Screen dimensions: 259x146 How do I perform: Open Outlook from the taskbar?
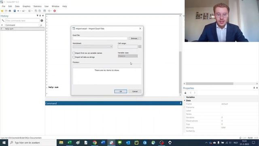click(128, 142)
